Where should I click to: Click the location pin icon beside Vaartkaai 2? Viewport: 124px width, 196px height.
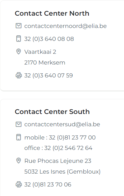[x=18, y=52]
